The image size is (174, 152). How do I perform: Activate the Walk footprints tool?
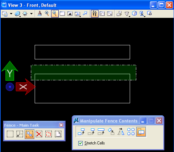pyautogui.click(x=95, y=14)
